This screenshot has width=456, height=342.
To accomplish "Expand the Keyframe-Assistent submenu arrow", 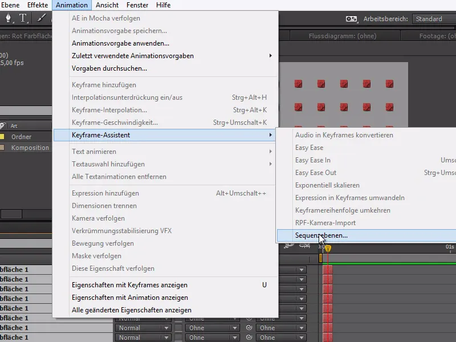I will coord(270,135).
